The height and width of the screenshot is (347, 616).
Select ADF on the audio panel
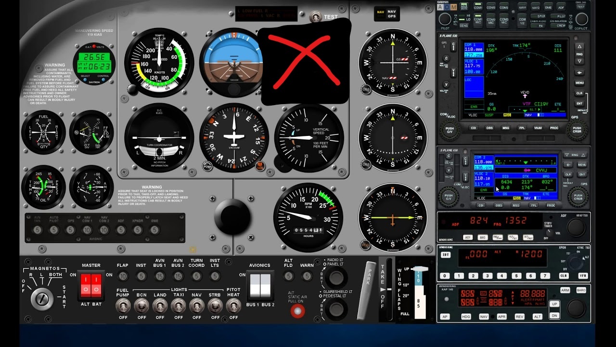pyautogui.click(x=561, y=7)
